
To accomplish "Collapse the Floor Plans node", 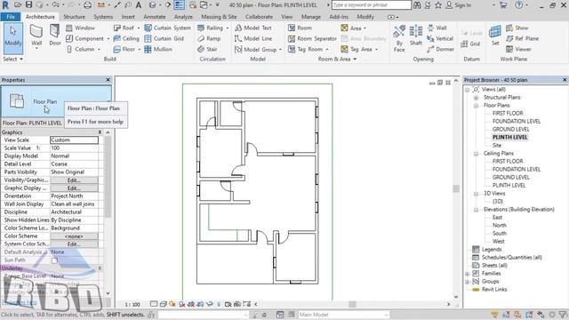I will 477,106.
